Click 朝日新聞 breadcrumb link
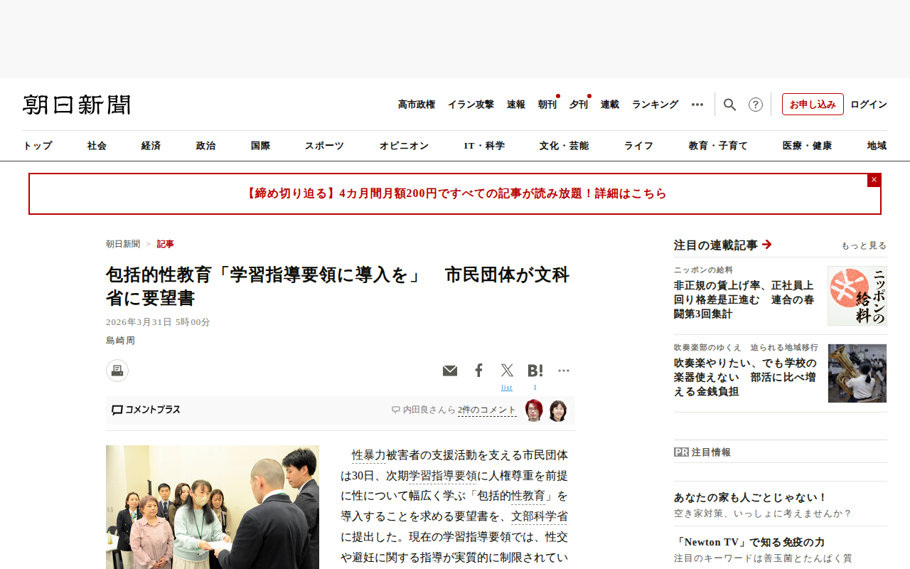The width and height of the screenshot is (910, 569). pyautogui.click(x=123, y=244)
